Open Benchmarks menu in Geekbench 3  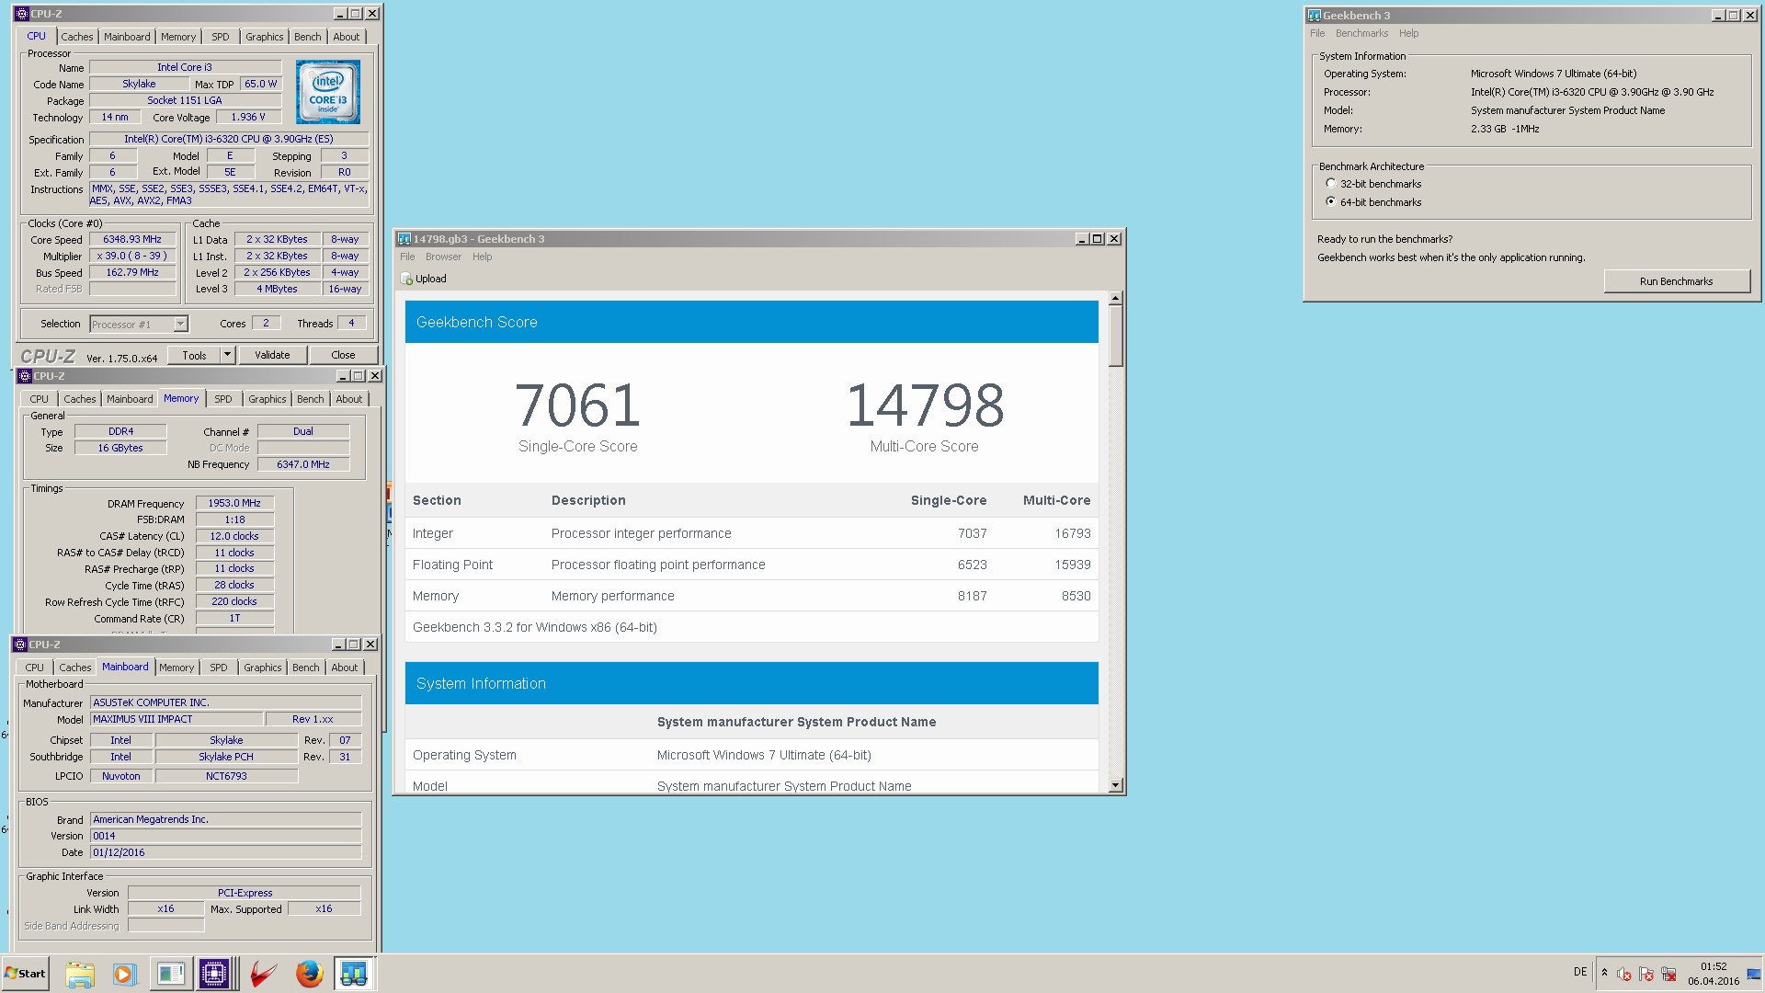pos(1361,34)
